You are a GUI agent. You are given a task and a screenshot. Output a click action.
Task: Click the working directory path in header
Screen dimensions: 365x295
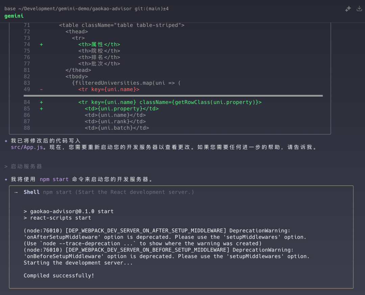75,9
